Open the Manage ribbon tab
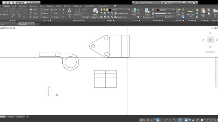The width and height of the screenshot is (218, 122). coord(50,6)
